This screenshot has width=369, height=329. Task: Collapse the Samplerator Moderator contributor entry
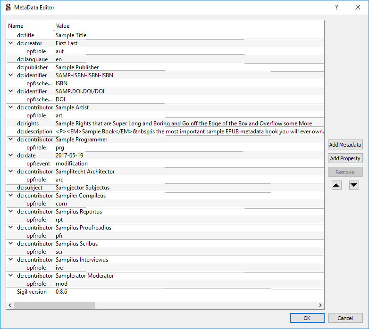coord(10,276)
